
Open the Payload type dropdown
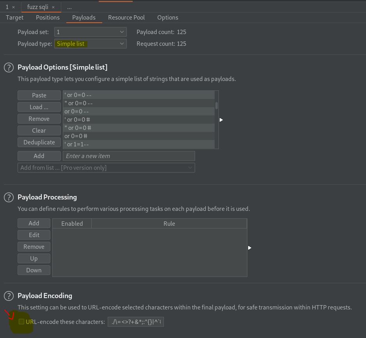click(91, 44)
